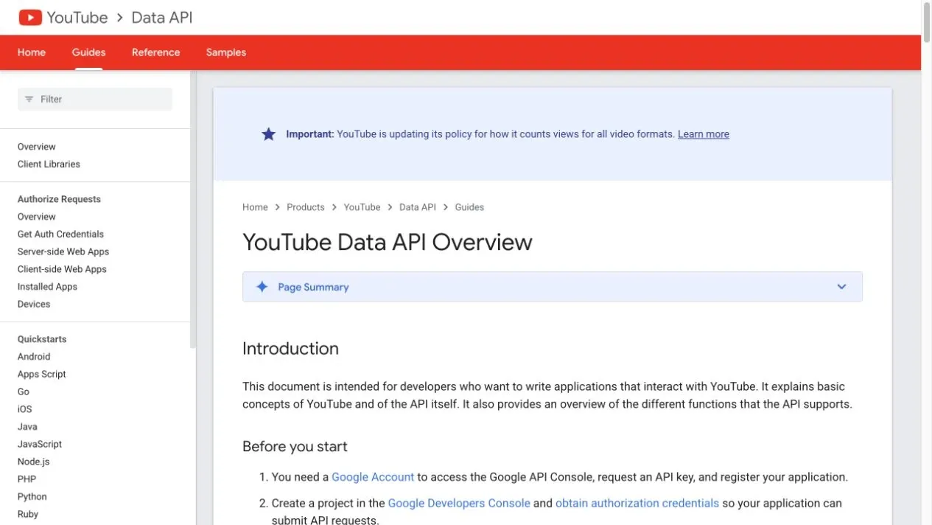932x525 pixels.
Task: Click the sidebar scrollbar thumb
Action: [193, 209]
